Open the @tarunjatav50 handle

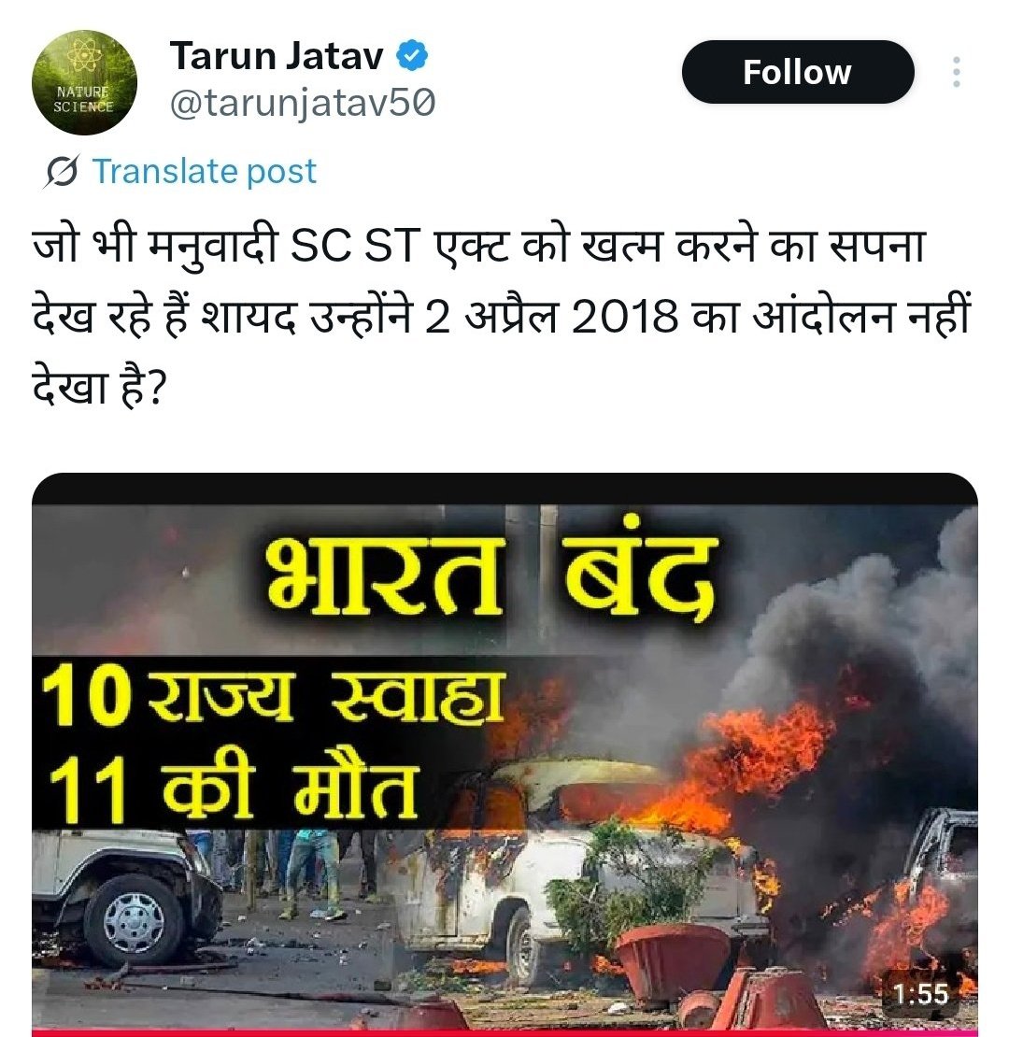(302, 103)
